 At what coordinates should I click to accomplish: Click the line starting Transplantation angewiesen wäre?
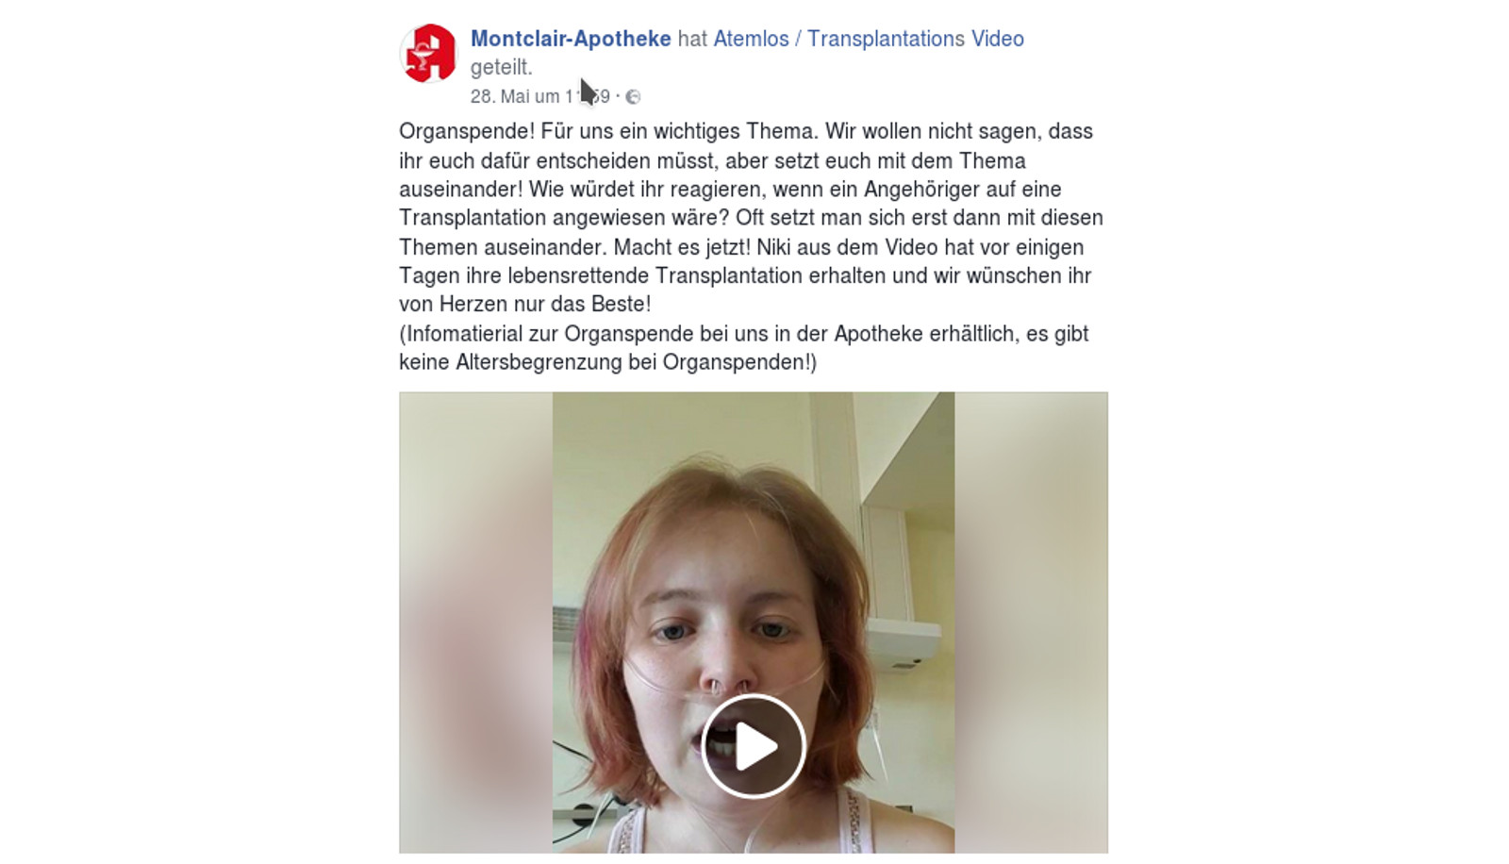click(x=751, y=218)
